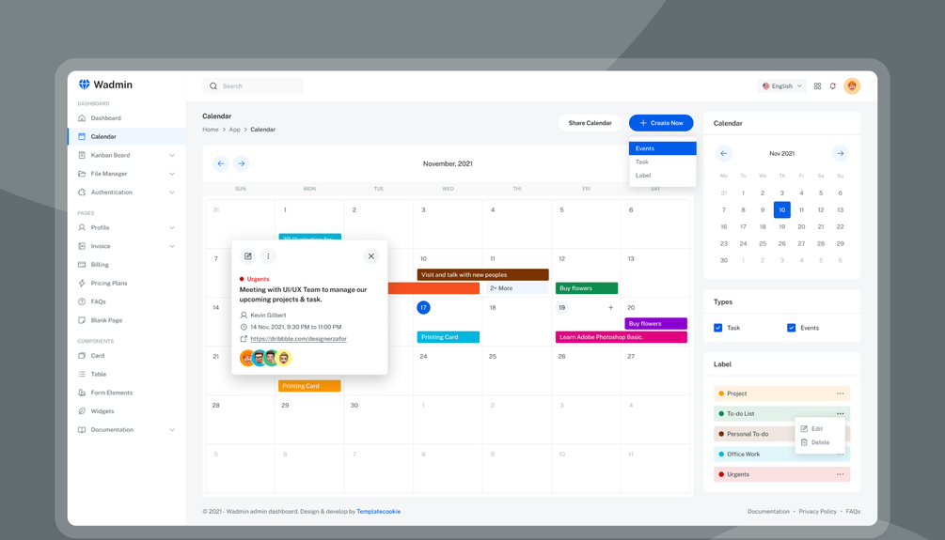The width and height of the screenshot is (945, 540).
Task: Open Blank Page in sidebar
Action: click(x=106, y=320)
